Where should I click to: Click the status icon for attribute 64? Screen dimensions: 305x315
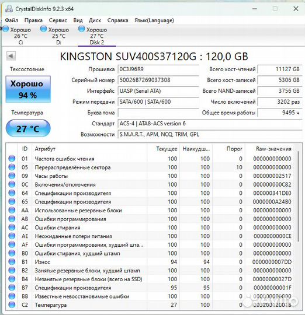click(x=12, y=193)
